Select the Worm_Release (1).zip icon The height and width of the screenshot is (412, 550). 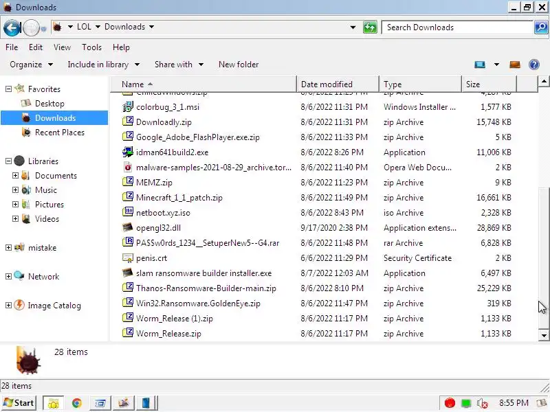[128, 317]
